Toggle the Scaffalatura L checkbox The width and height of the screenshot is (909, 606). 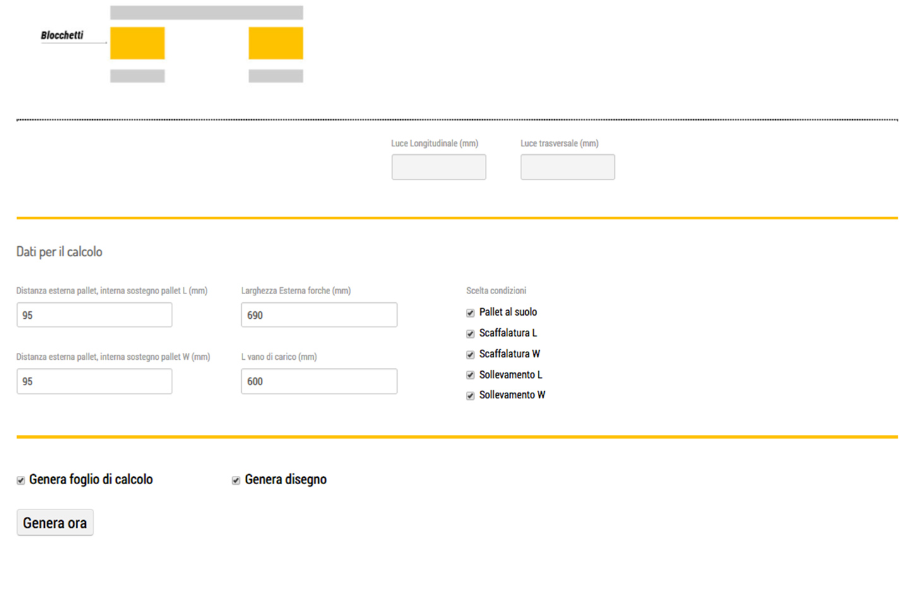click(470, 334)
